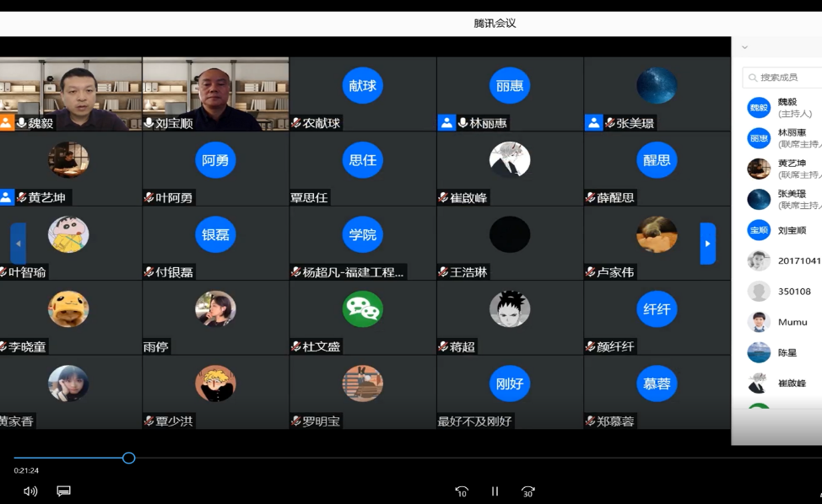Screen dimensions: 822x504
Task: Click the playback progress slider handle
Action: point(128,458)
